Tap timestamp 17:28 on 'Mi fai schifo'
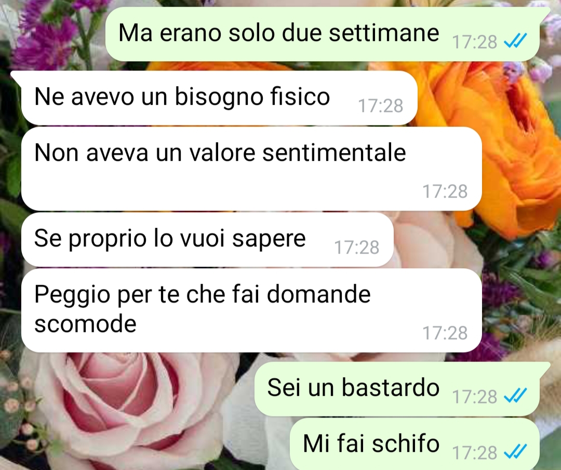This screenshot has height=470, width=561. tap(474, 453)
